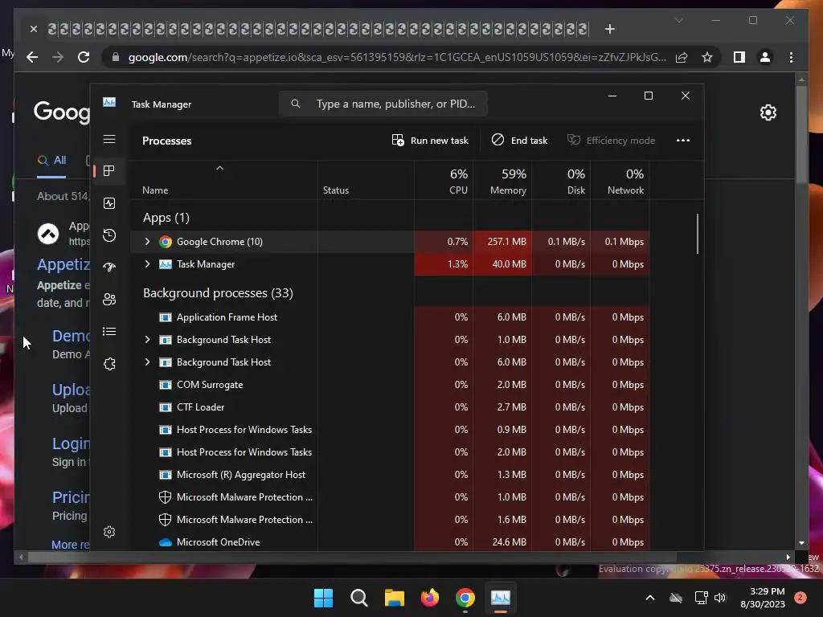This screenshot has height=617, width=823.
Task: Reload the Chrome page
Action: tap(84, 57)
